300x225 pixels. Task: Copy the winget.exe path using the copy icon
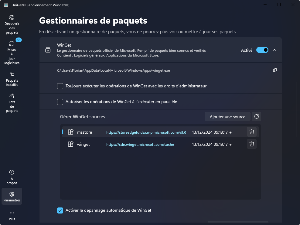point(275,70)
